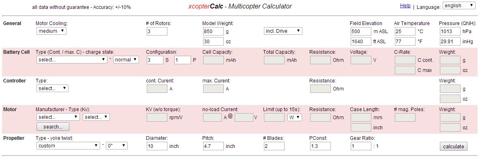Screen dimensions: 480x160
Task: Open the Controller type dropdown
Action: (52, 88)
